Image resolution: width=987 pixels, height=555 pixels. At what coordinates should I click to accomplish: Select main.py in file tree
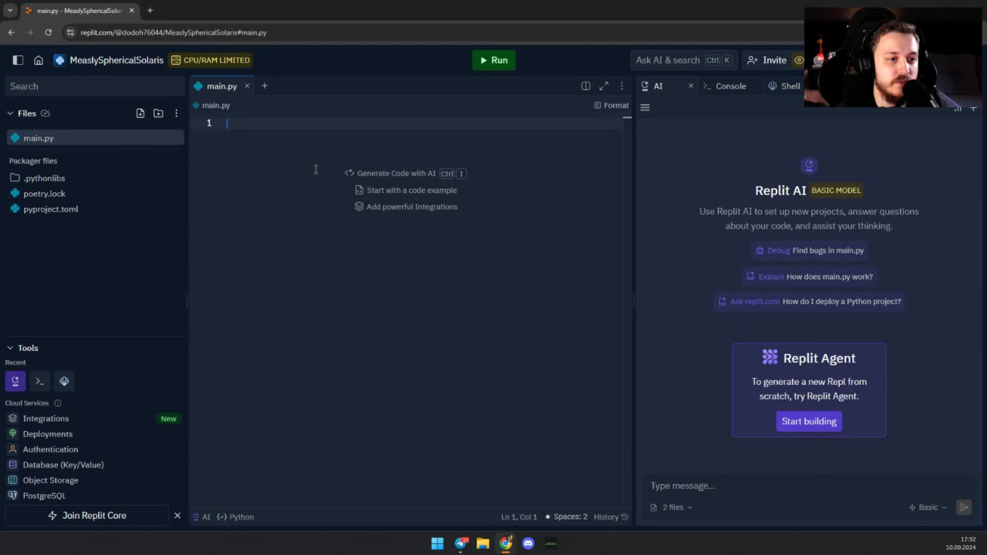pyautogui.click(x=95, y=138)
